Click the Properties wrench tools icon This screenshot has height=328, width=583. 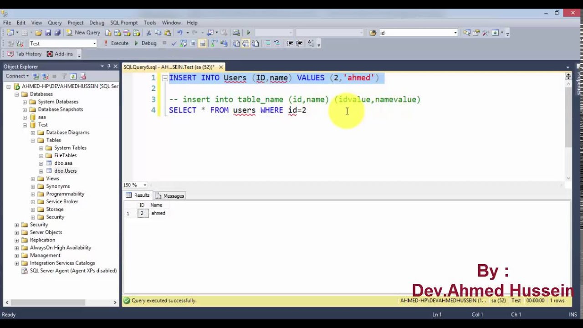(486, 33)
